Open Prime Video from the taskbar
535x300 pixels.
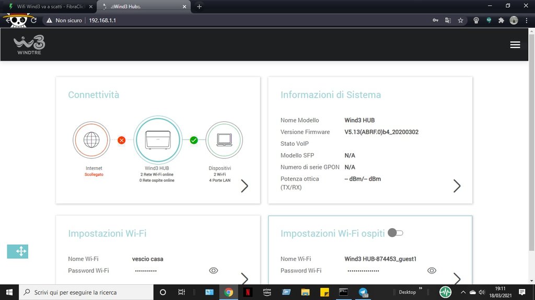click(x=267, y=292)
